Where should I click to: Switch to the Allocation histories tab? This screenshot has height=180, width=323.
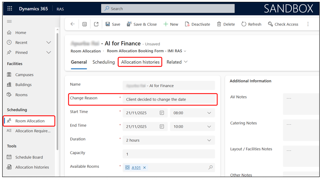[140, 62]
